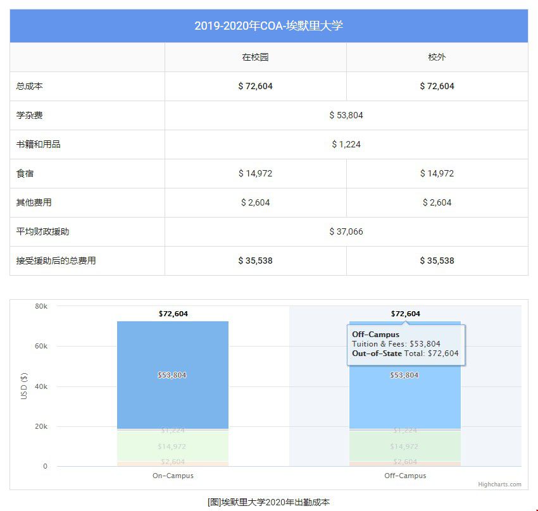Click the Off-Campus chart tooltip box
This screenshot has height=511, width=538.
point(405,345)
